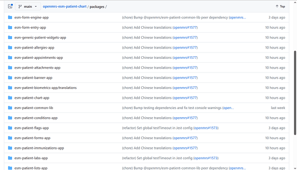Click commit message in esm-patient-common-lib row
Viewport: 297px width, 170px height.
pos(172,108)
